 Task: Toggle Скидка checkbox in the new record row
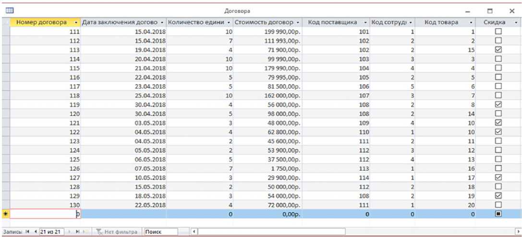(x=498, y=214)
